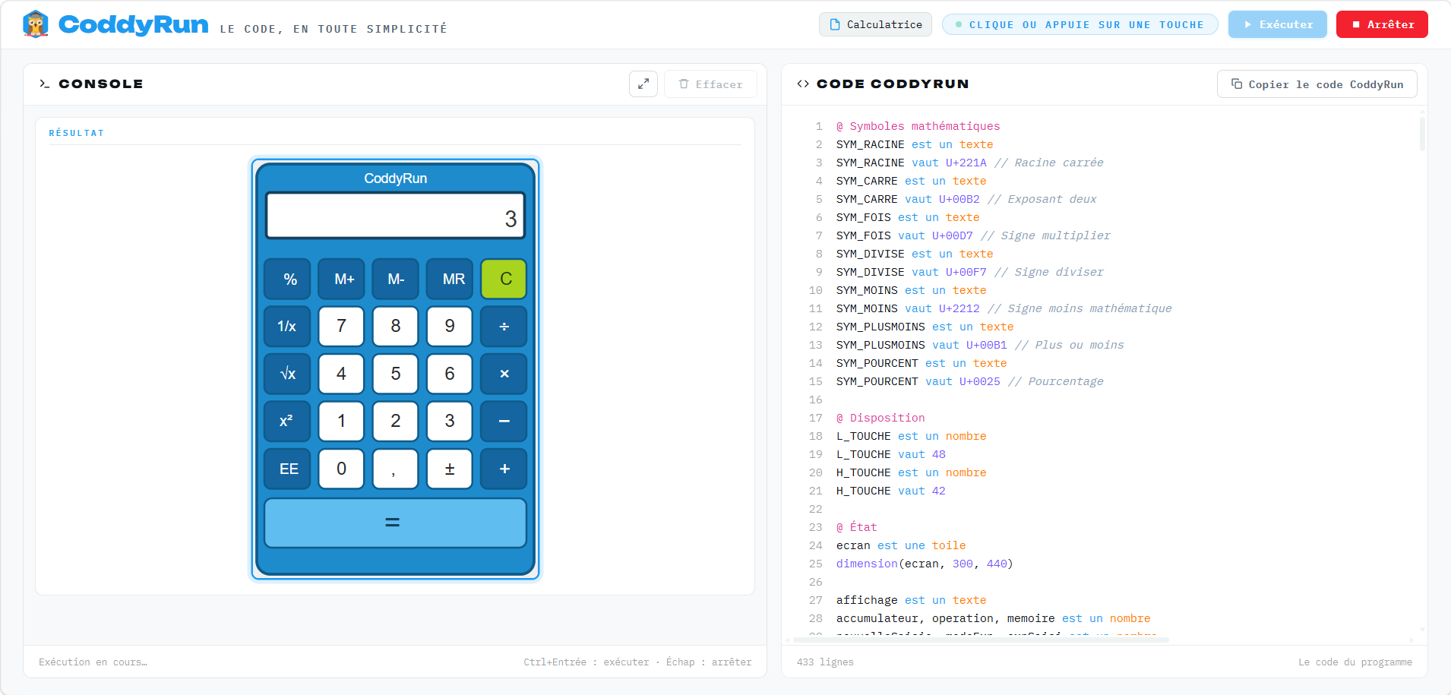
Task: Click the line 'L_TOUCHE vaut 48'
Action: pos(890,454)
